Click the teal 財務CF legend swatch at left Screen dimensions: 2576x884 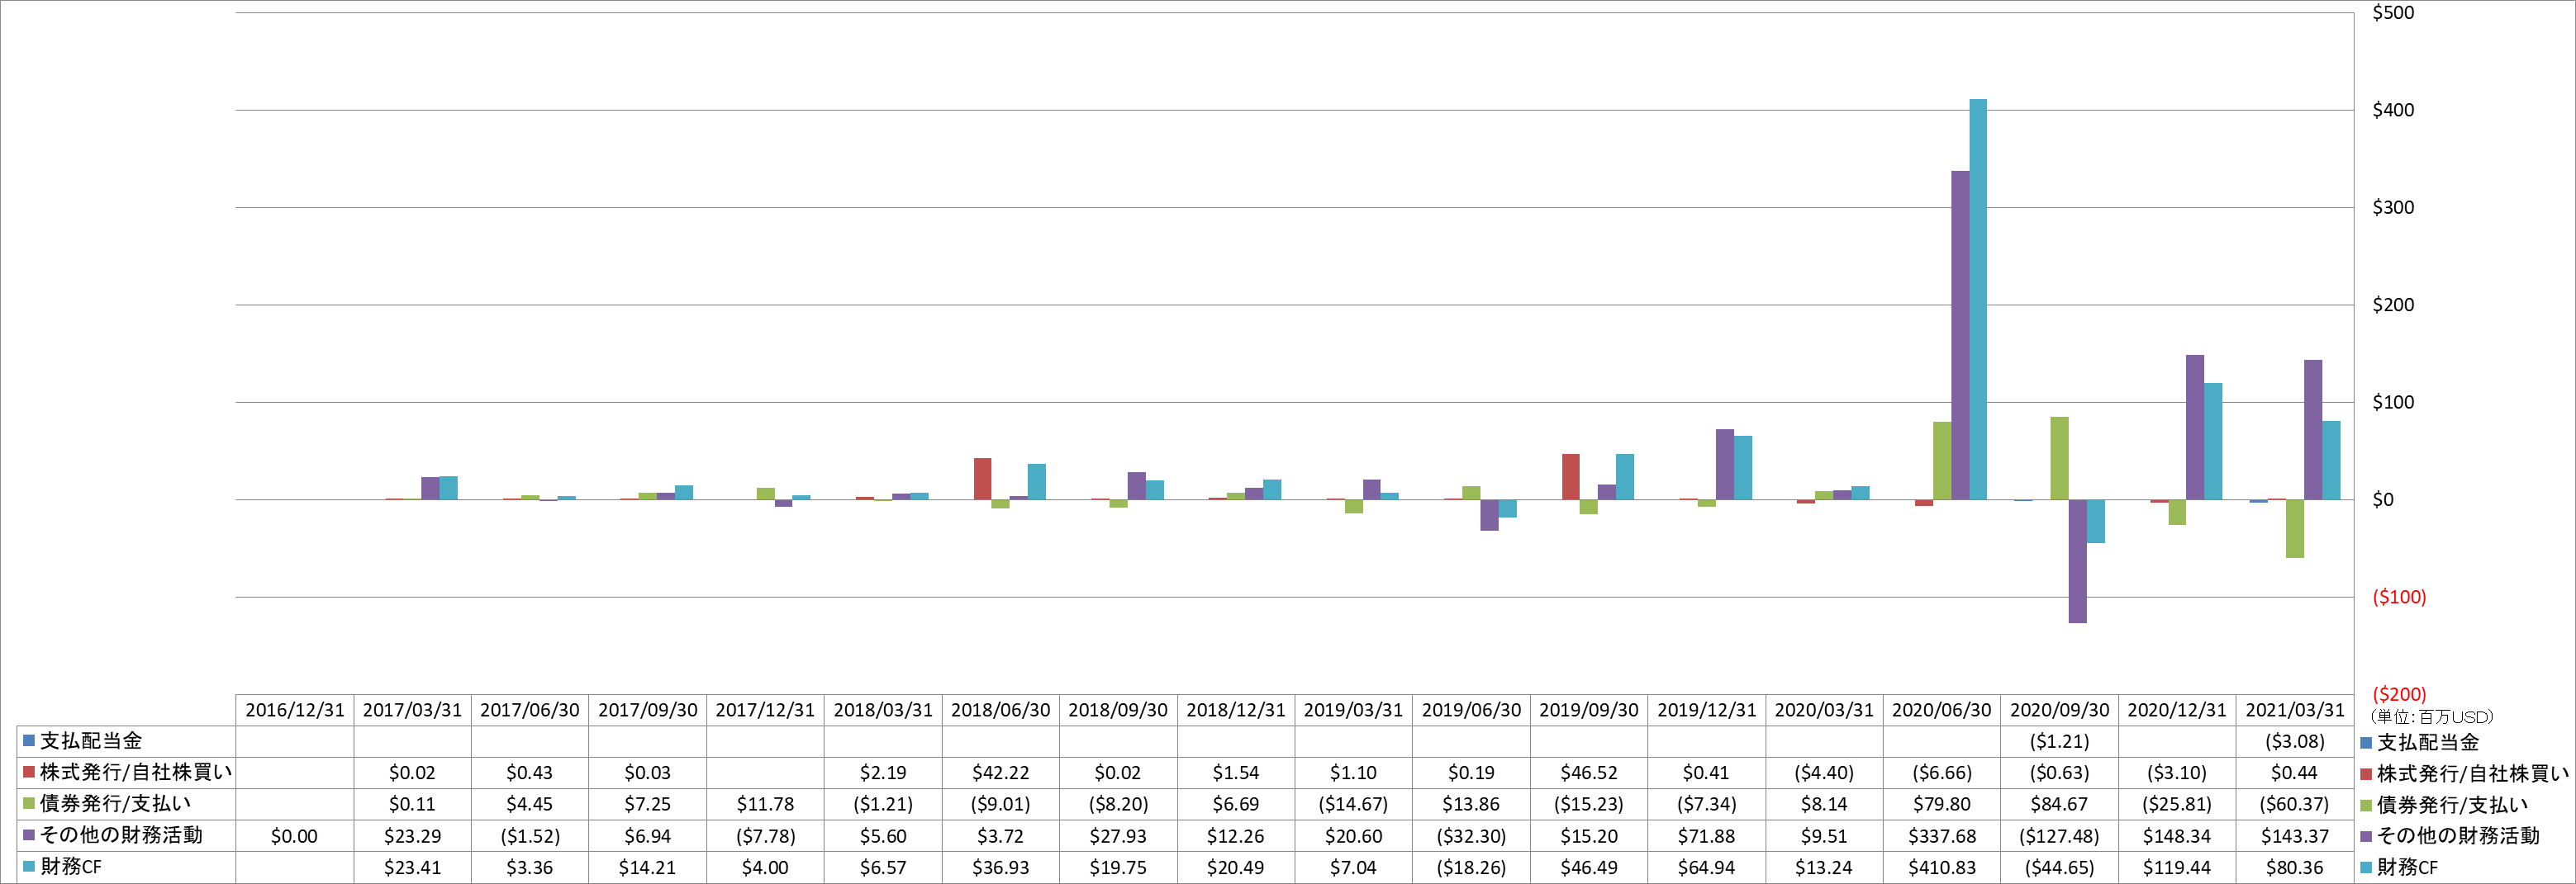tap(29, 867)
